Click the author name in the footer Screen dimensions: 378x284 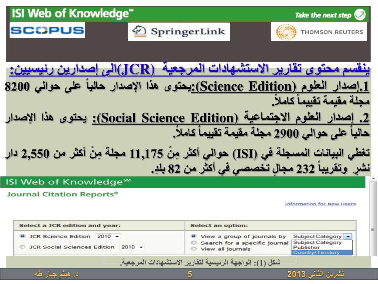[56, 274]
